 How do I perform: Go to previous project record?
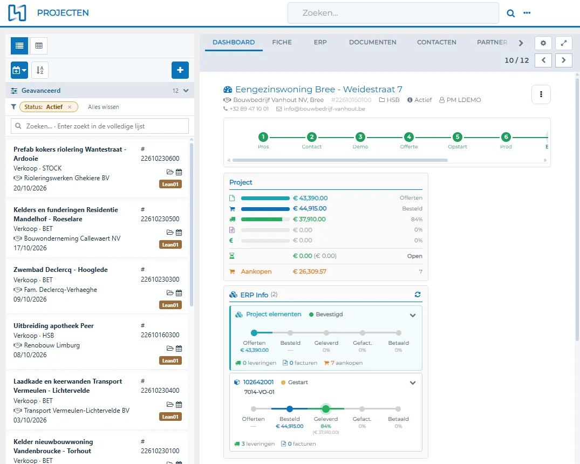(x=543, y=60)
